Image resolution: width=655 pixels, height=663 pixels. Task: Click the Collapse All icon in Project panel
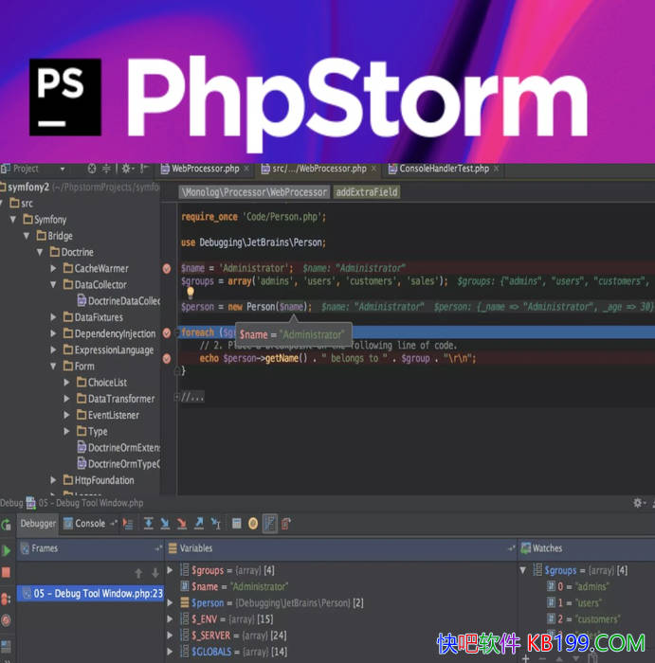pos(106,170)
